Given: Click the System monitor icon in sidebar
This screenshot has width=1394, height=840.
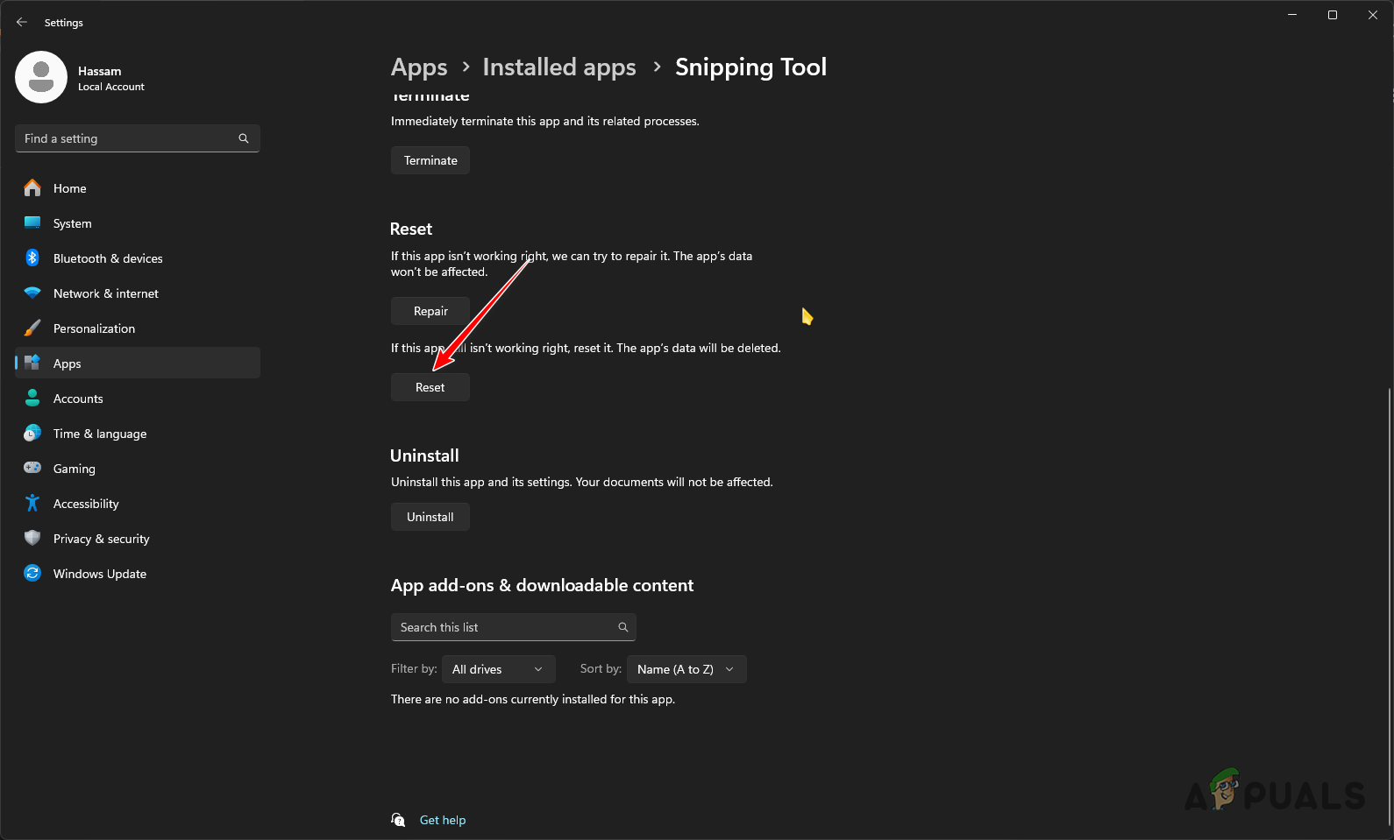Looking at the screenshot, I should 32,222.
